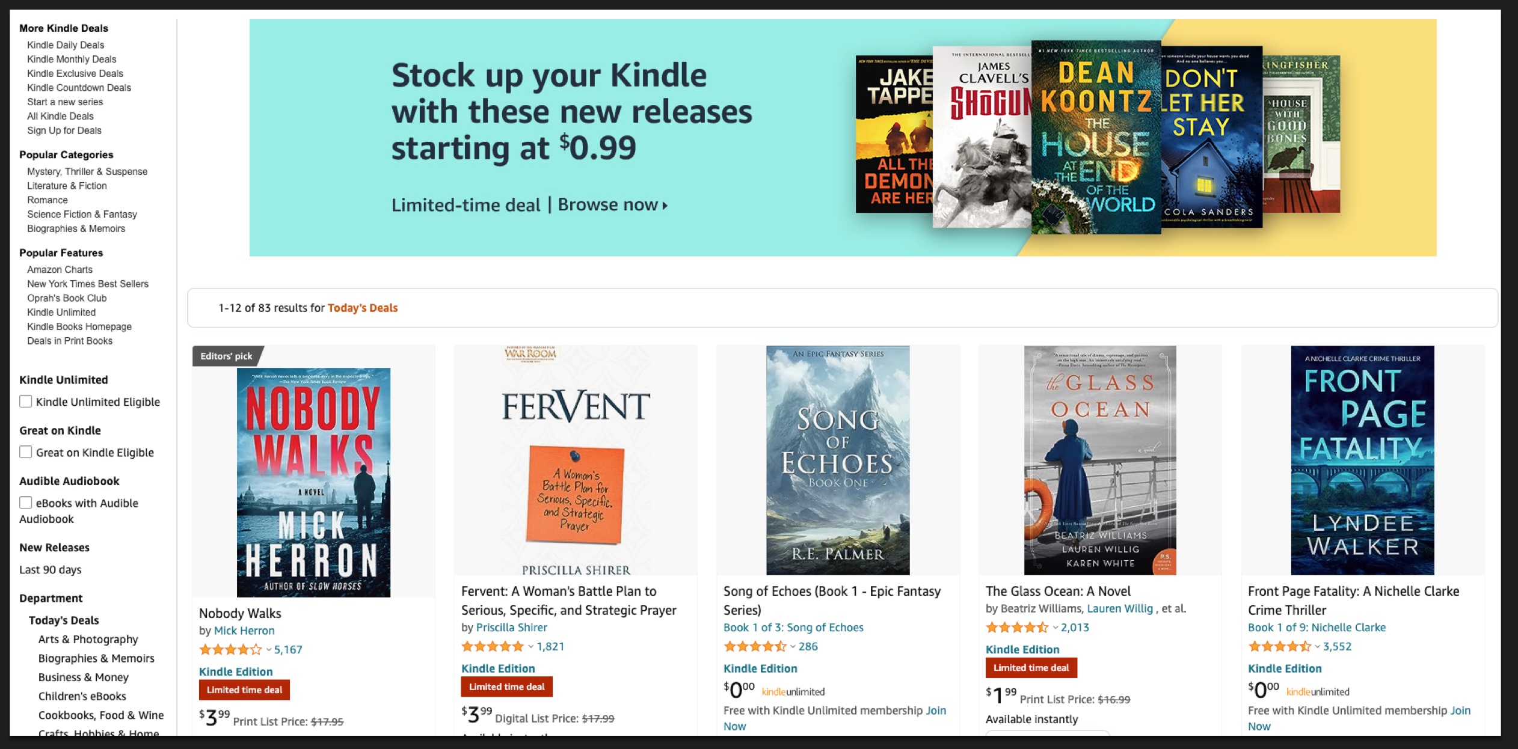Click the star rating of Song of Echoes
The height and width of the screenshot is (749, 1518).
(x=755, y=647)
